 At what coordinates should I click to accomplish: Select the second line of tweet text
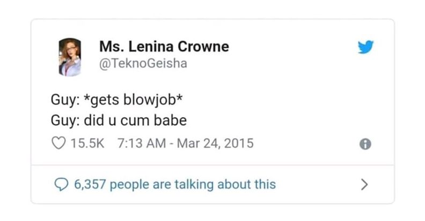pyautogui.click(x=119, y=120)
